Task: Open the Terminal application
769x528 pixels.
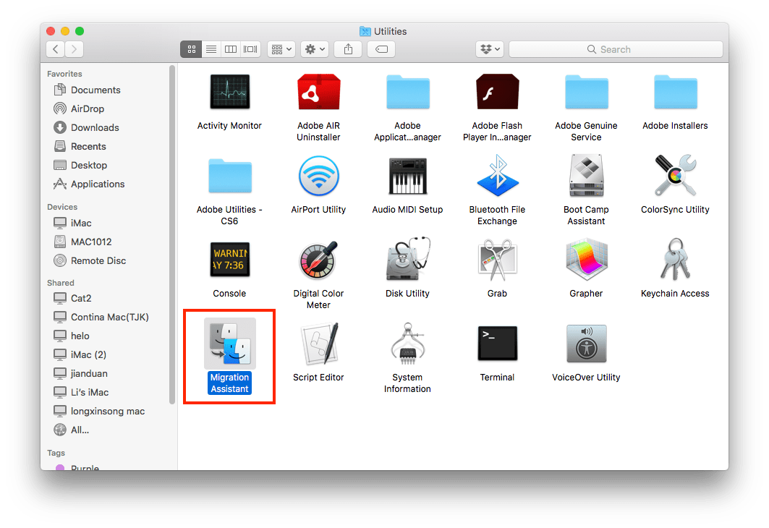Action: [497, 344]
